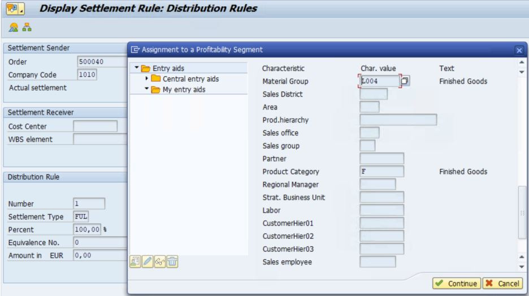Close the Profitability Segment dialog

click(519, 50)
